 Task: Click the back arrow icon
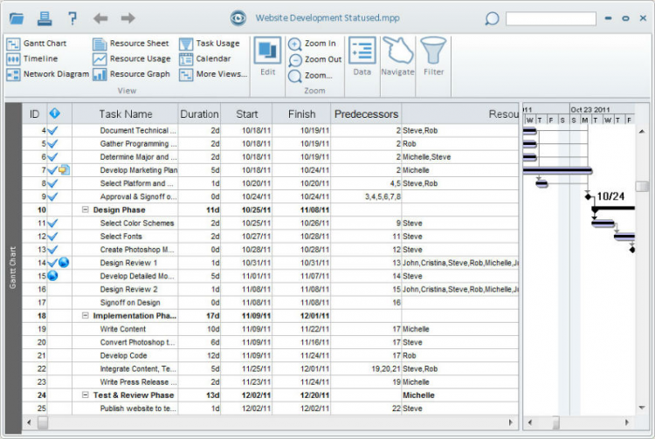click(100, 18)
